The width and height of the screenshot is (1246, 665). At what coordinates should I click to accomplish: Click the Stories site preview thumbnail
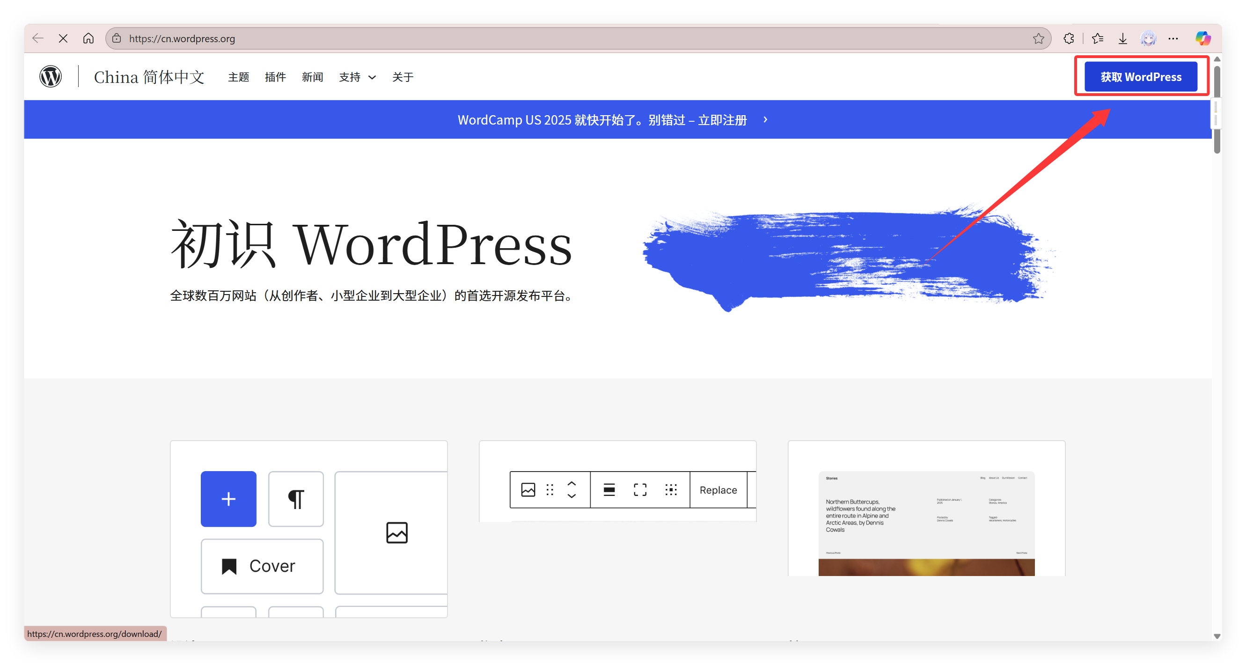click(x=926, y=523)
